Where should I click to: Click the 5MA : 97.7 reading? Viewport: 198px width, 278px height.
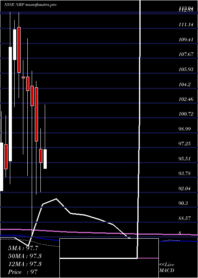(x=23, y=248)
